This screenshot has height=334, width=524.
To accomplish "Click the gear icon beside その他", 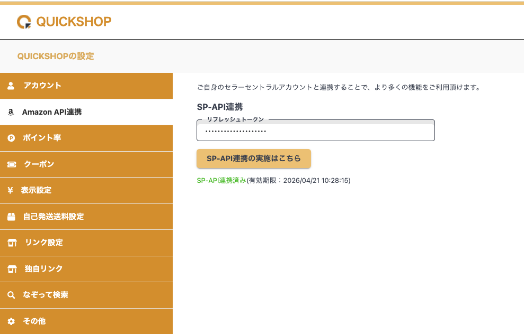I will [x=11, y=321].
